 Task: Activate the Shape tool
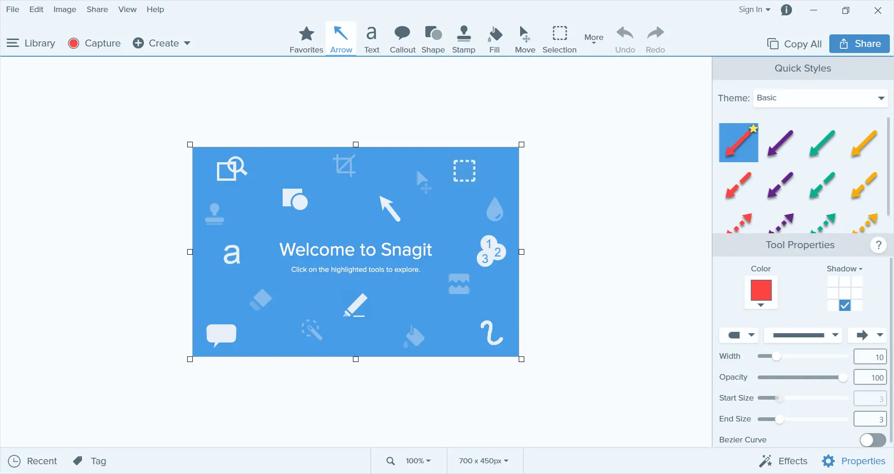pos(433,39)
